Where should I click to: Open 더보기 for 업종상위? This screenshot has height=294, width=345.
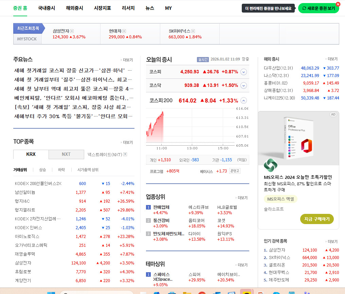pos(241,198)
